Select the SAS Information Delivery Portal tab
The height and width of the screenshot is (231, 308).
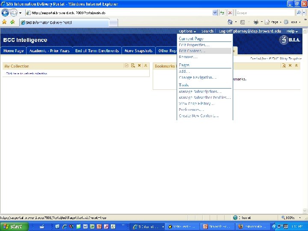tap(64, 23)
